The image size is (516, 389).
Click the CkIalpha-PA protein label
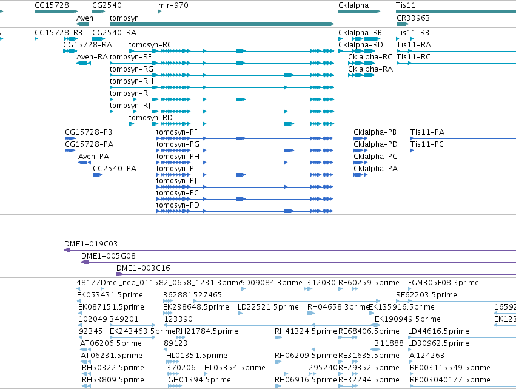pyautogui.click(x=375, y=169)
